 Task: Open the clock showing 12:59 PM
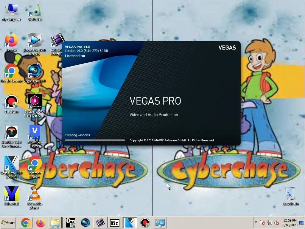(290, 222)
